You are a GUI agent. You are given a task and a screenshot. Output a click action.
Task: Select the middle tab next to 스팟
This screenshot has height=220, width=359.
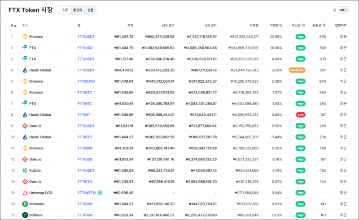pyautogui.click(x=78, y=10)
